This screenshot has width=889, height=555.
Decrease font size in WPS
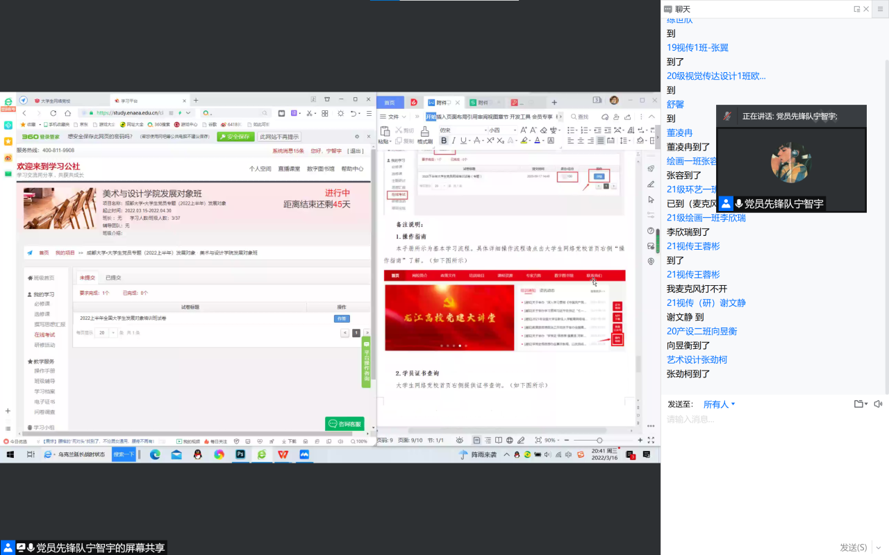(533, 130)
